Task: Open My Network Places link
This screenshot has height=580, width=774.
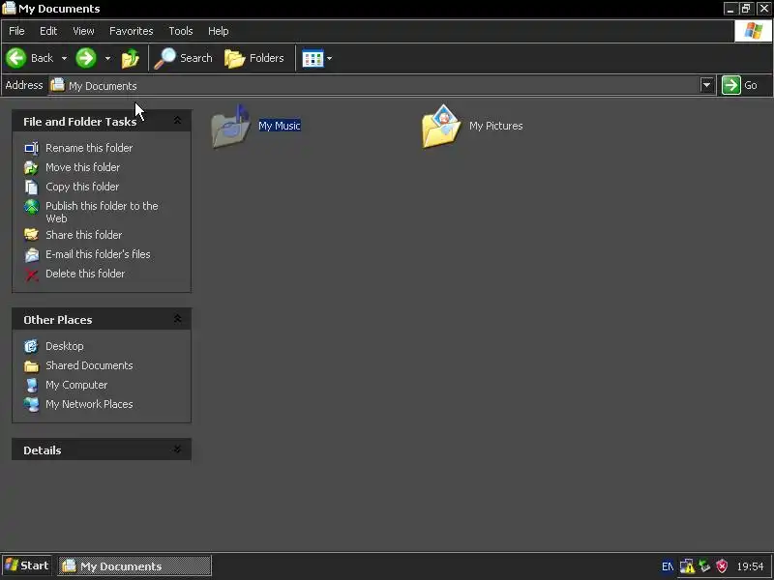Action: tap(89, 404)
